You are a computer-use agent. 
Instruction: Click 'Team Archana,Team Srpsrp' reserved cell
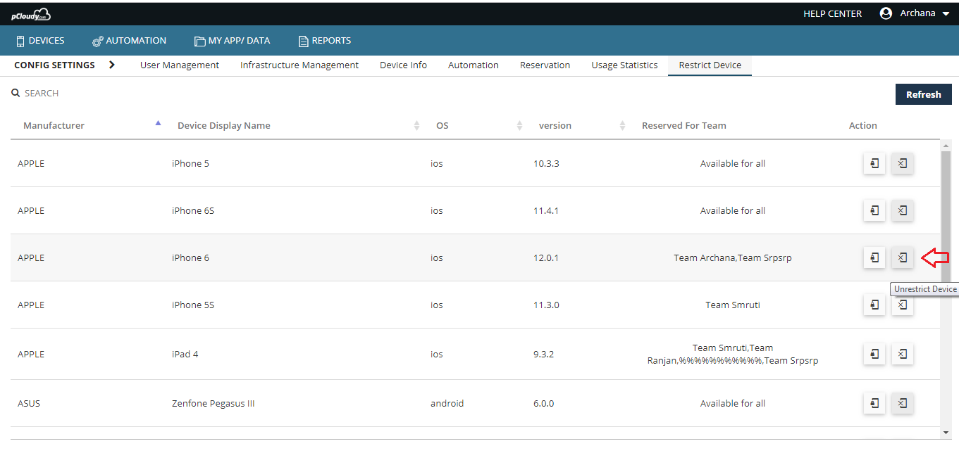[x=733, y=257]
